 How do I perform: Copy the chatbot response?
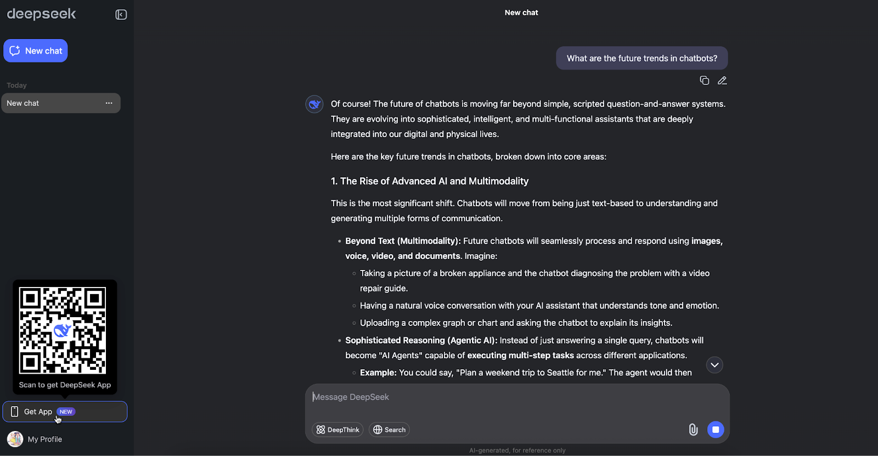coord(704,80)
